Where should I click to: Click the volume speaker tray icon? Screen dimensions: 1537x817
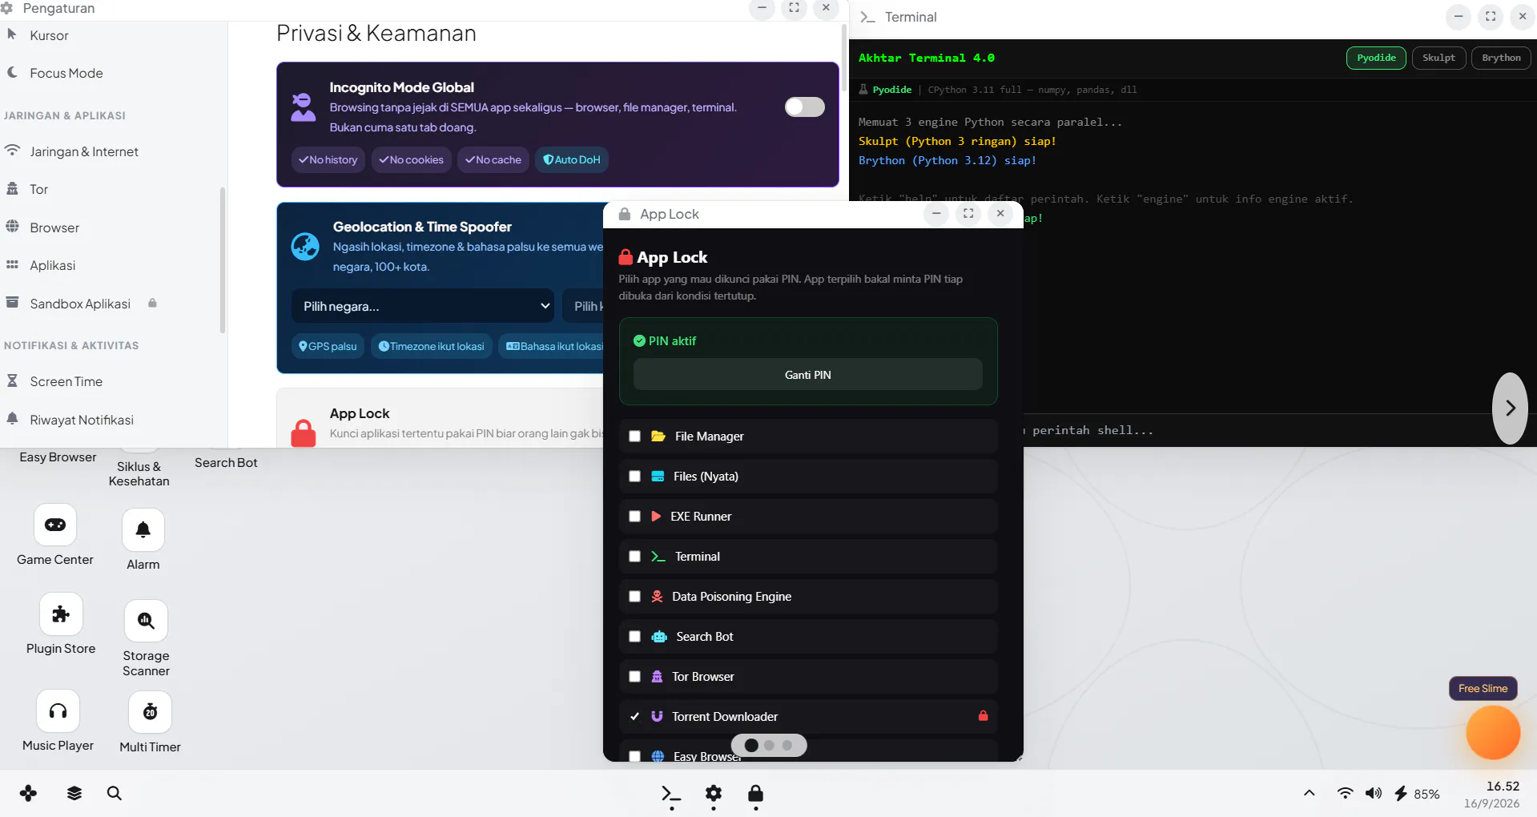[1374, 793]
